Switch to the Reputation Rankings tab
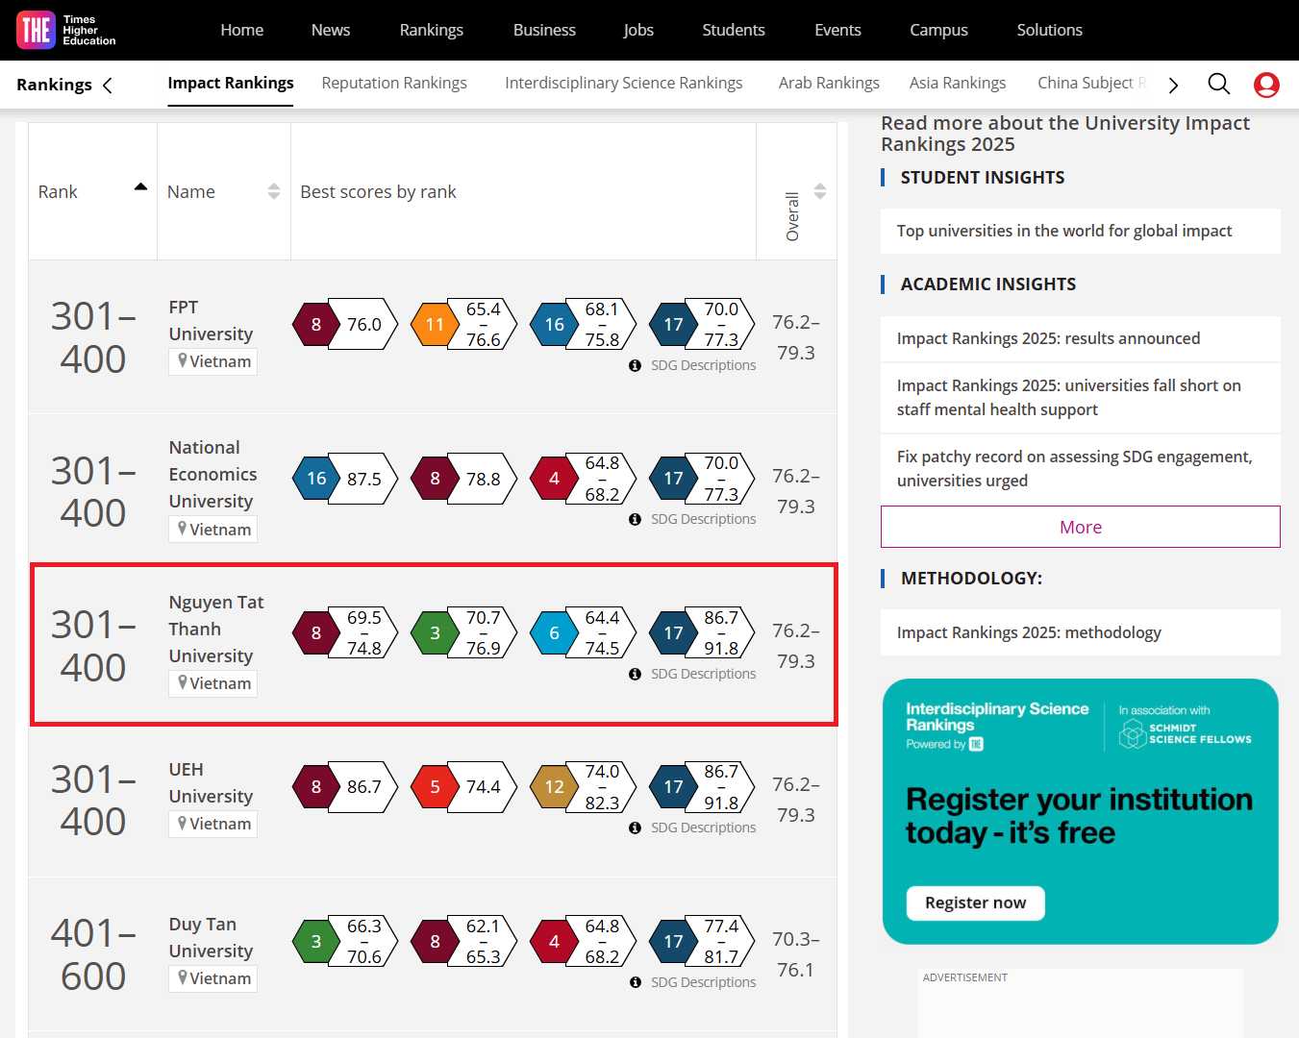 click(x=394, y=83)
